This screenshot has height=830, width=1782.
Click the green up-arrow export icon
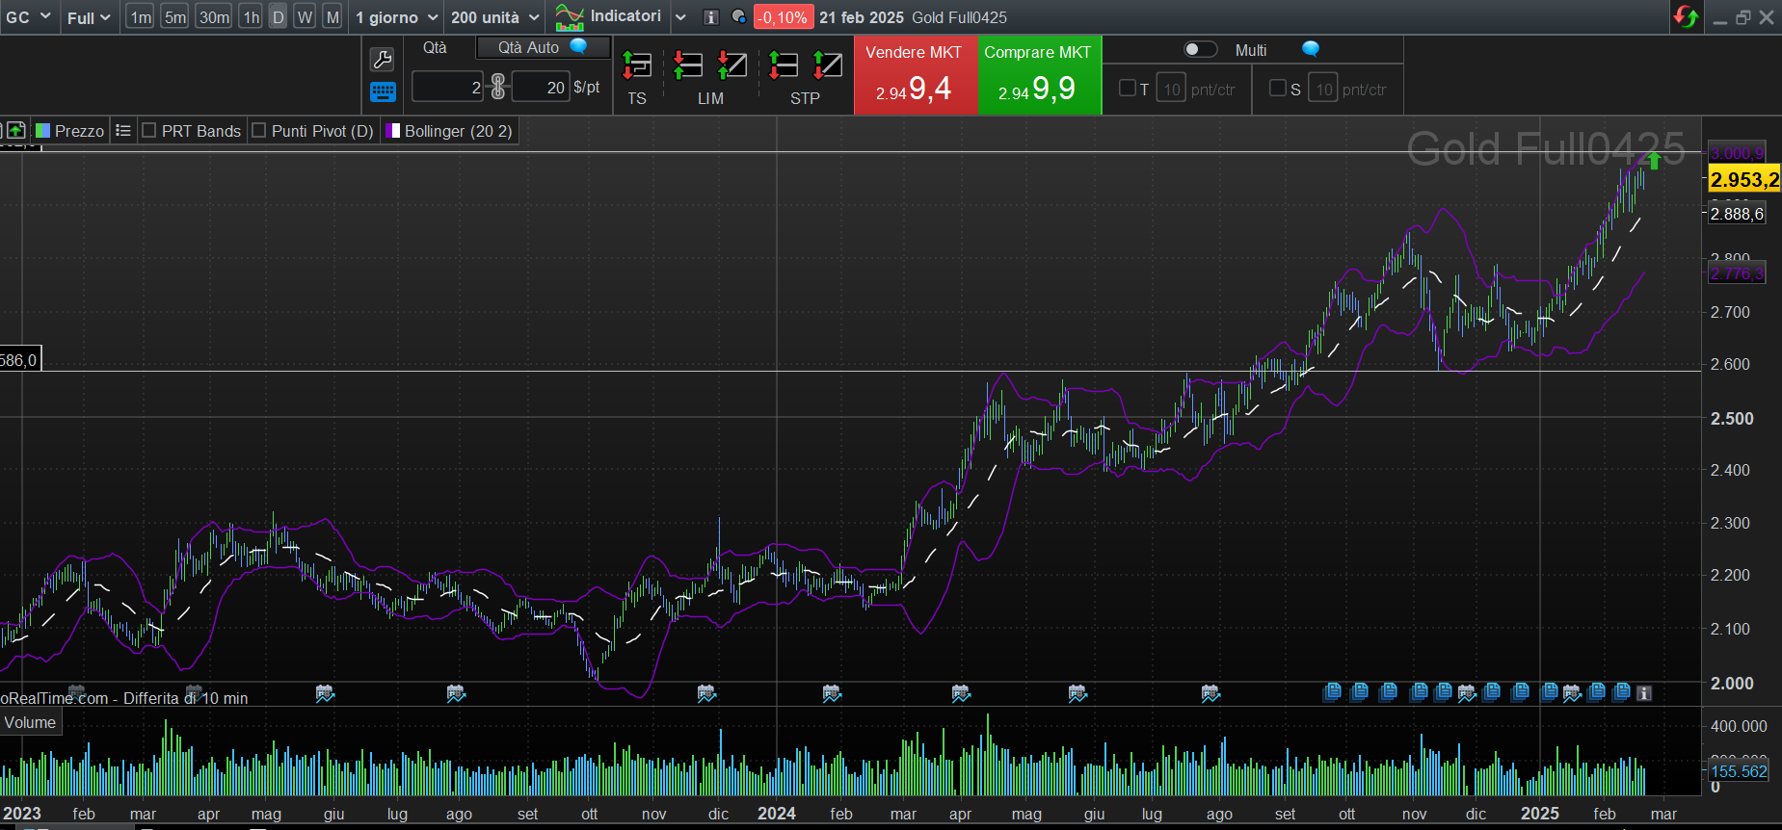[16, 131]
